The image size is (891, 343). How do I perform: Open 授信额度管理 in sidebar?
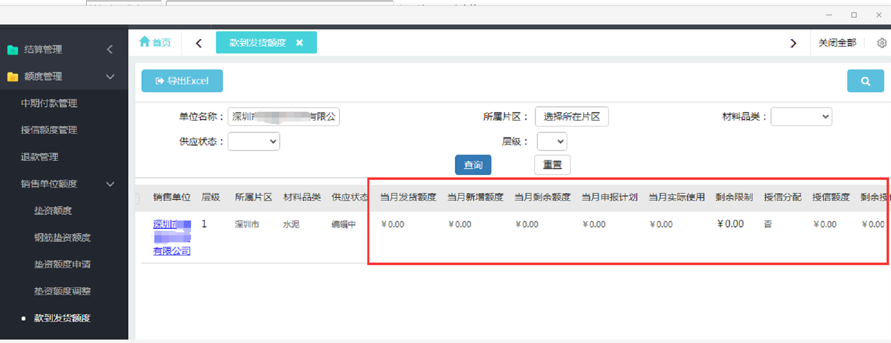[x=49, y=130]
